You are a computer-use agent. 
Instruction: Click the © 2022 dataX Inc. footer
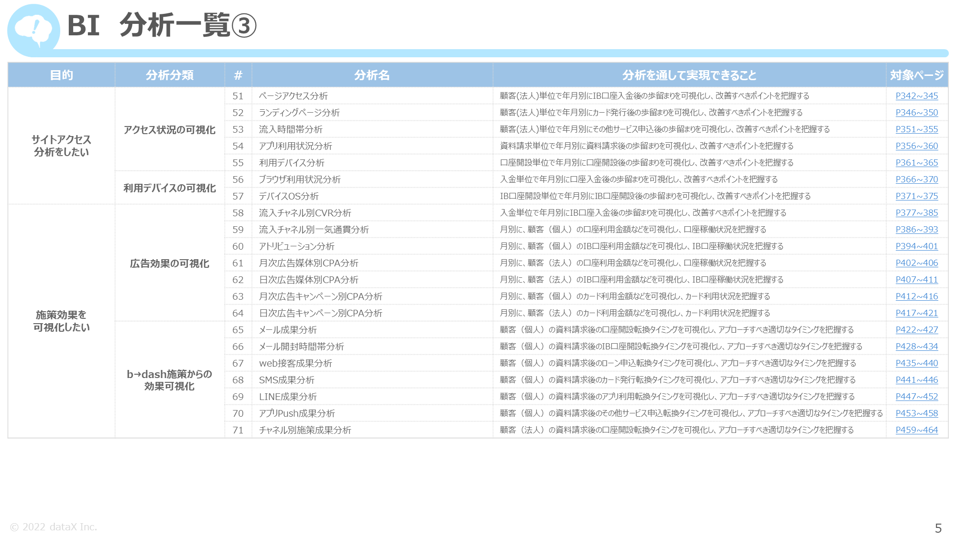(x=54, y=527)
